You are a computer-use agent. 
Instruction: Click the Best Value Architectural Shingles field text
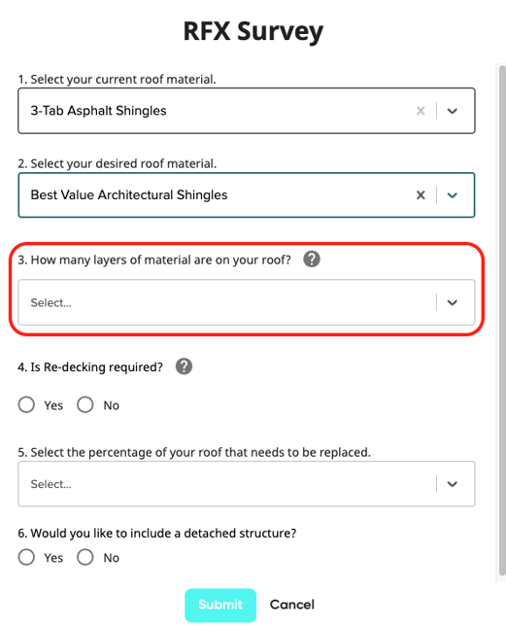[x=129, y=194]
